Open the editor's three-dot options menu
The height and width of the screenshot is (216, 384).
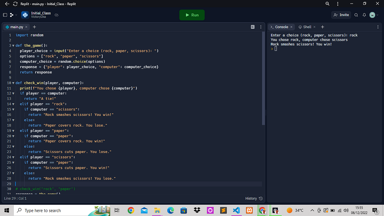261,27
